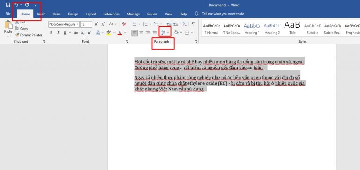Apply red font color

[120, 33]
